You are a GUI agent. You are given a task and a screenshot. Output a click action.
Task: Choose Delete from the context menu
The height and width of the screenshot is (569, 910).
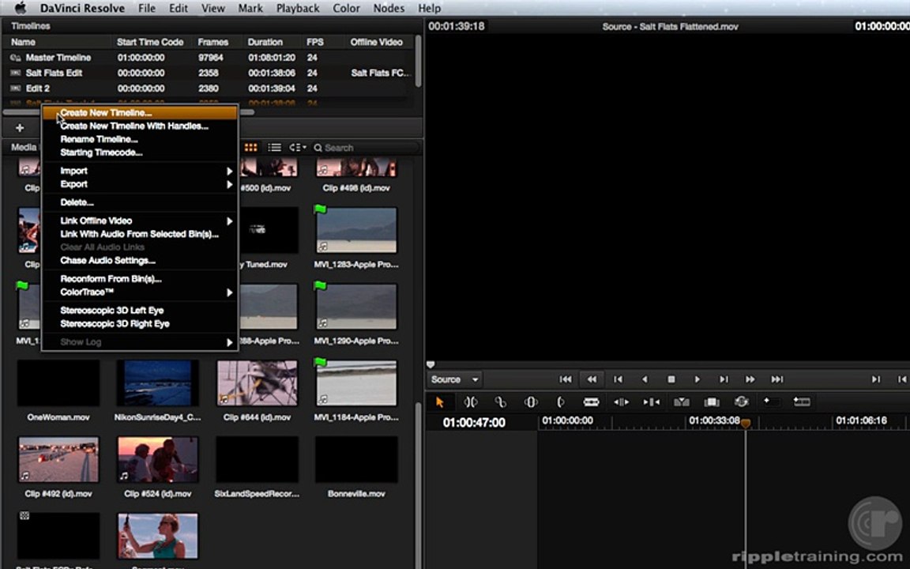coord(139,202)
